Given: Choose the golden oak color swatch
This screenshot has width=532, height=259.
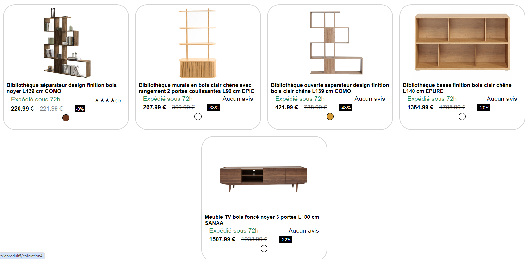Looking at the screenshot, I should [x=330, y=117].
